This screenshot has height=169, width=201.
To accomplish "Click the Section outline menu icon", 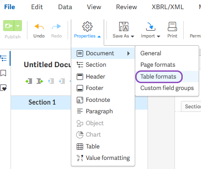I will tap(80, 65).
